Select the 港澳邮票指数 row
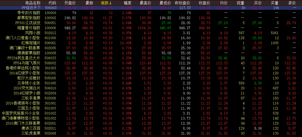Viewport: 302px width, 137px height. (151, 53)
